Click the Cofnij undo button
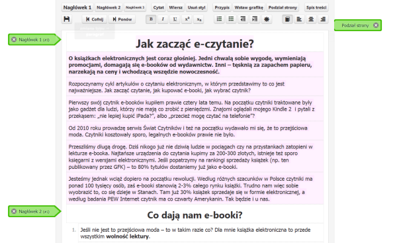397x243 pixels. click(95, 19)
